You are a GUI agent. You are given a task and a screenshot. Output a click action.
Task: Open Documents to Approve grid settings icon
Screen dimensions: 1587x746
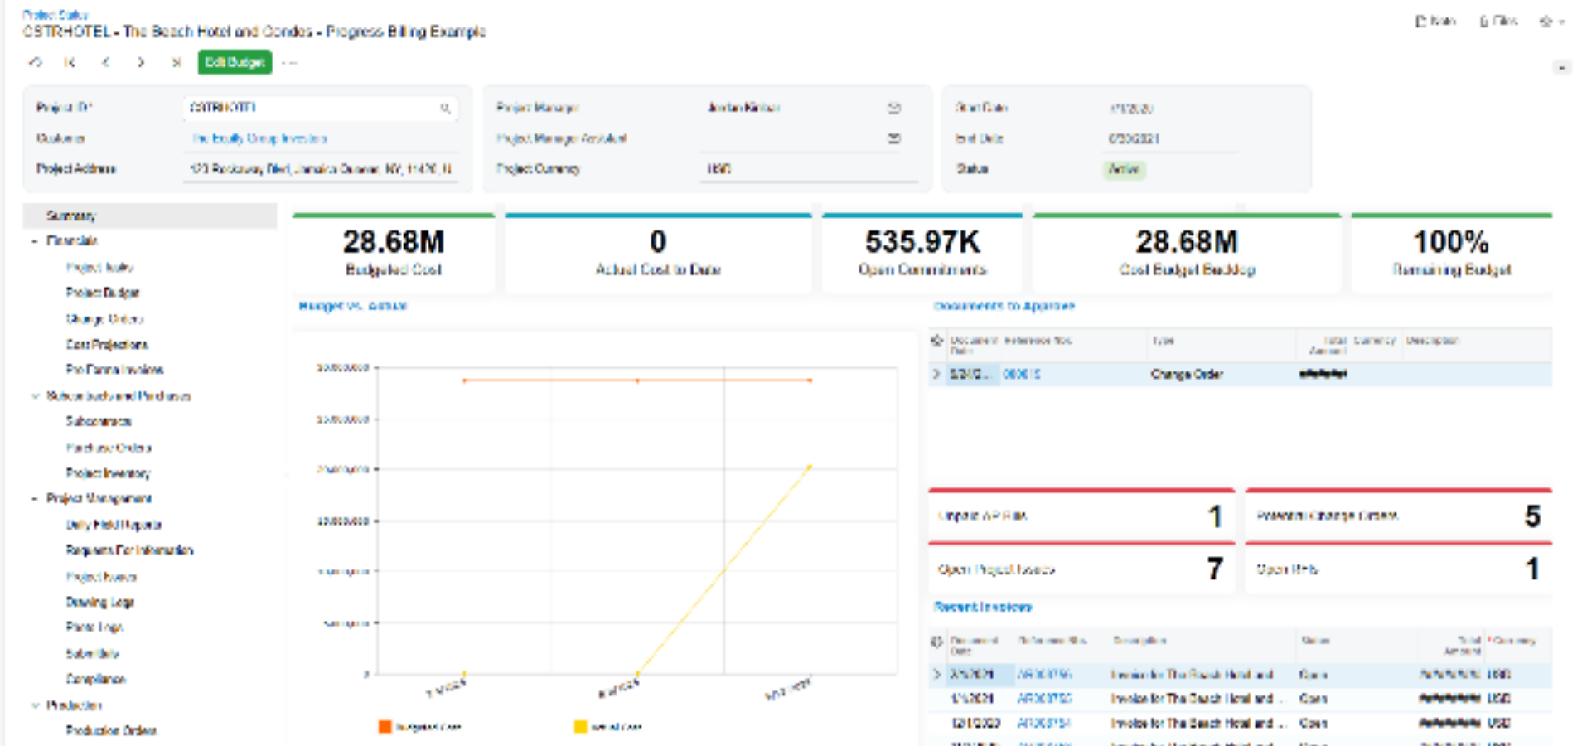tap(937, 341)
